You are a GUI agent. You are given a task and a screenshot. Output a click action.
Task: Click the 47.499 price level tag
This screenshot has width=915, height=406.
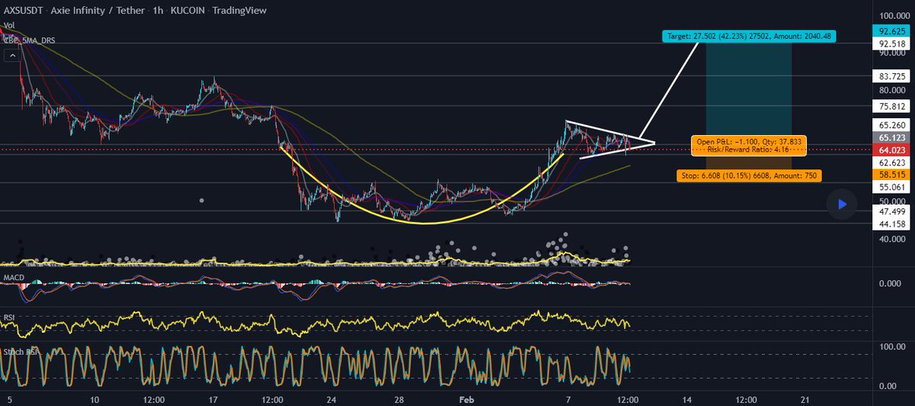(891, 211)
